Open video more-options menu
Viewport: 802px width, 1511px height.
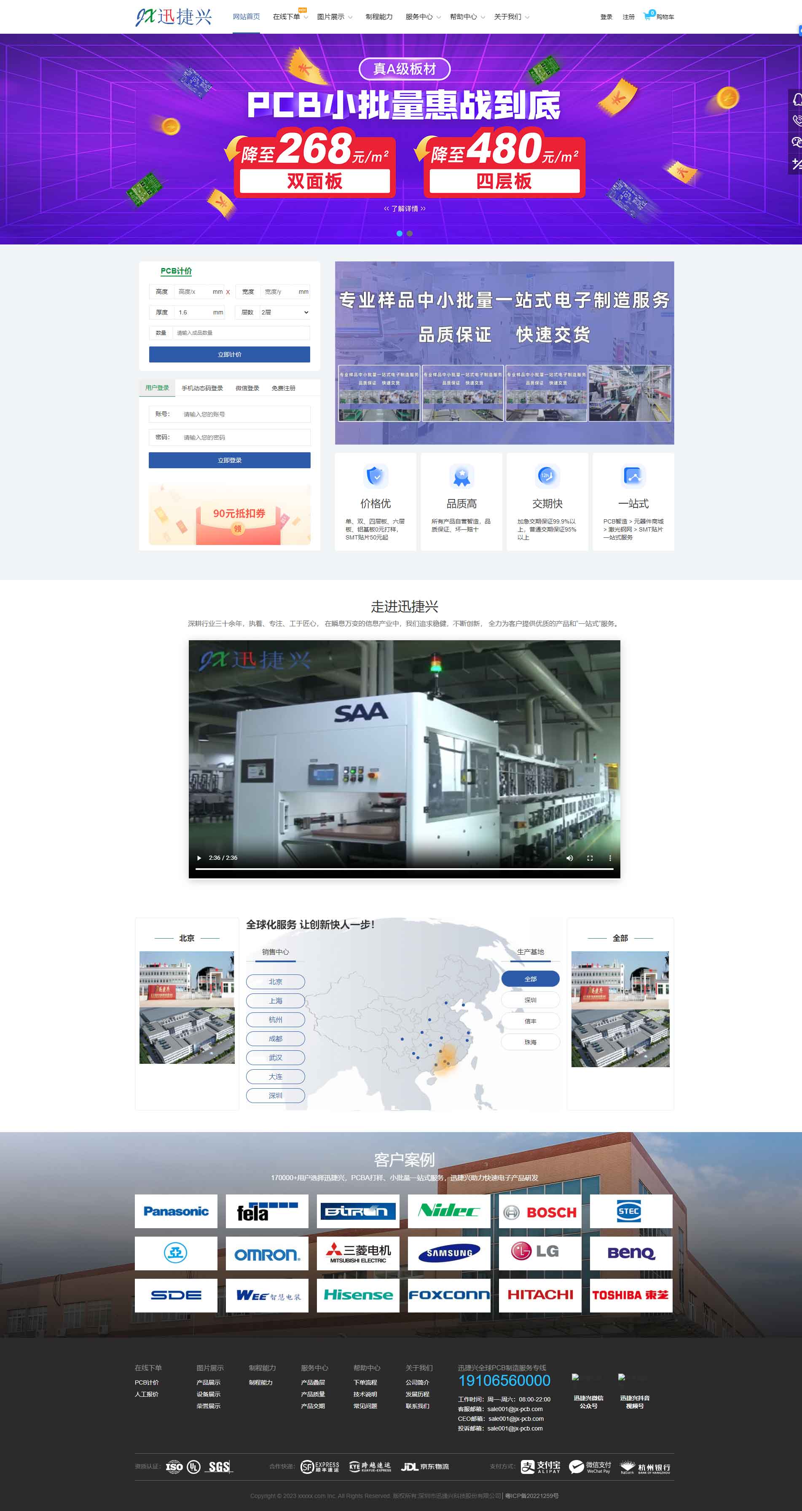coord(609,858)
